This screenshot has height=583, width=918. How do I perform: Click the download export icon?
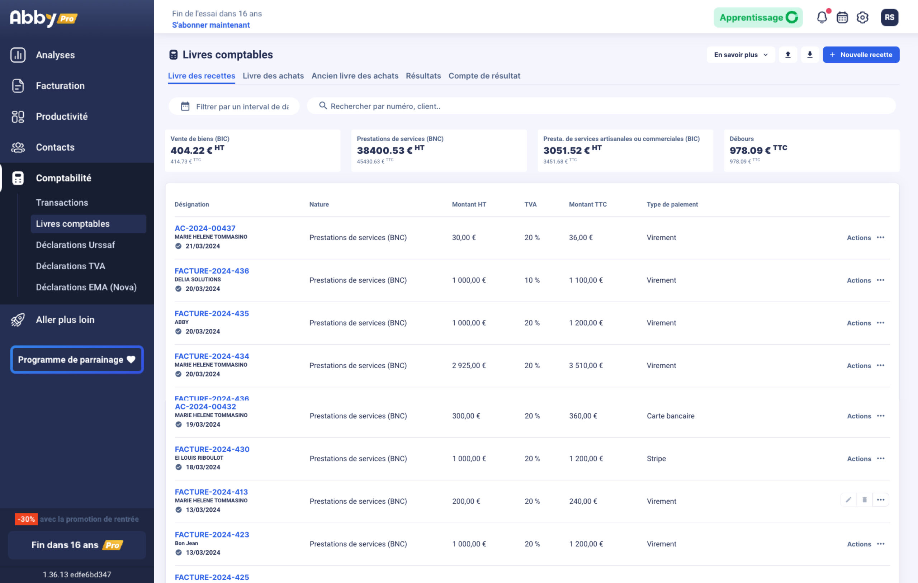[x=809, y=54]
